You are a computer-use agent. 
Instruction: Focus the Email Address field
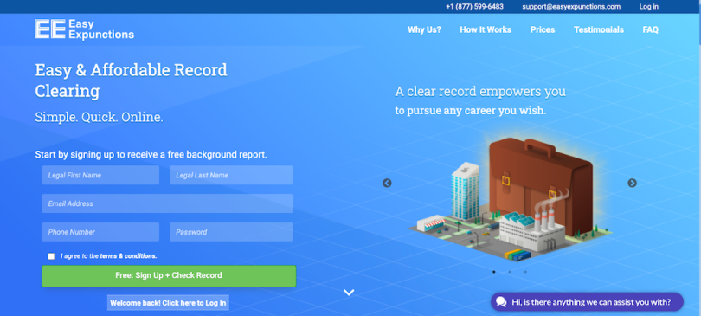[168, 203]
